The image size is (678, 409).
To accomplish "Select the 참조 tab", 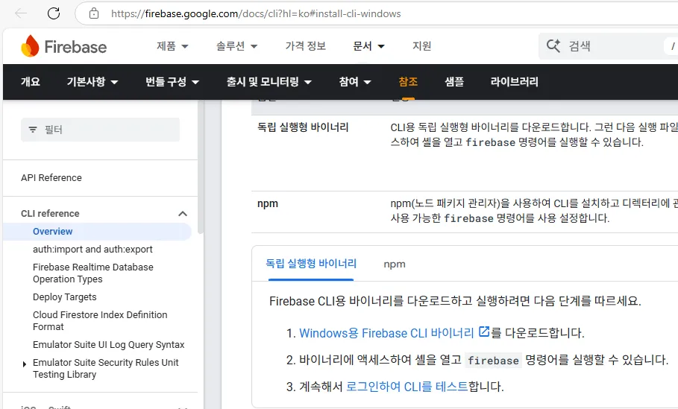I will point(408,82).
